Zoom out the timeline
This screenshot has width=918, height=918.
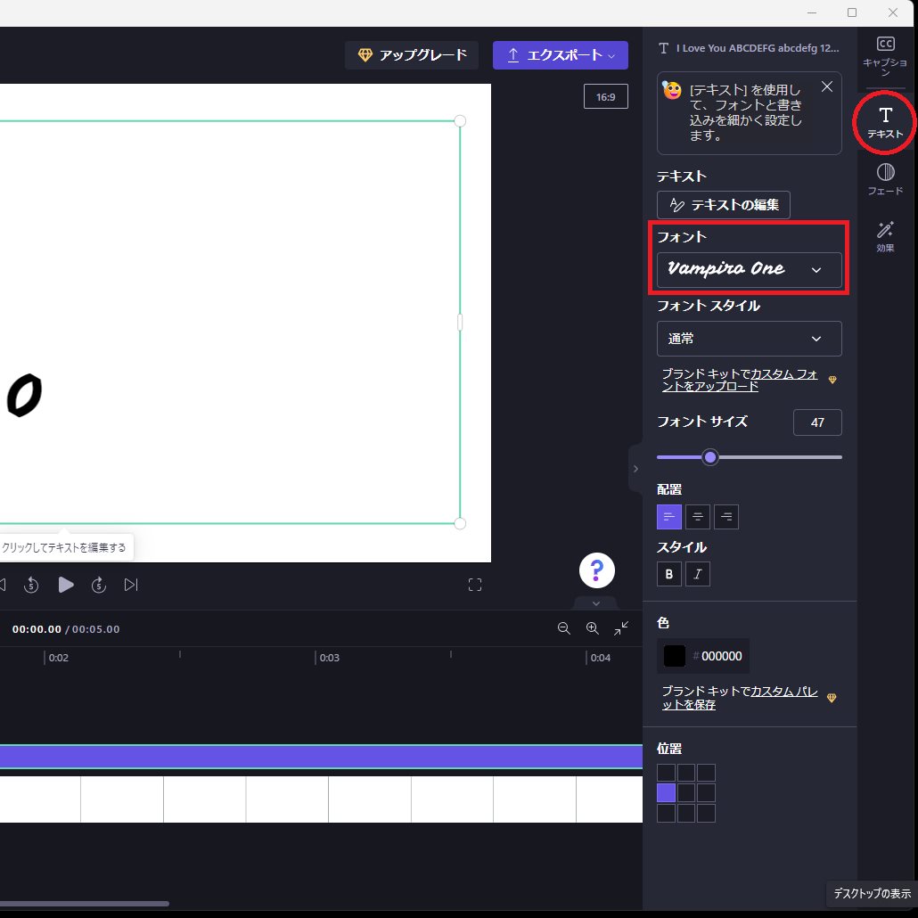point(564,628)
